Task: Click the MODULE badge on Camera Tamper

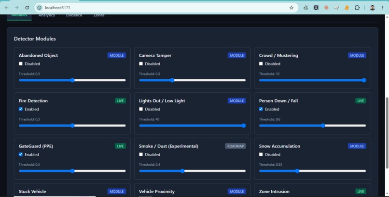Action: click(236, 55)
